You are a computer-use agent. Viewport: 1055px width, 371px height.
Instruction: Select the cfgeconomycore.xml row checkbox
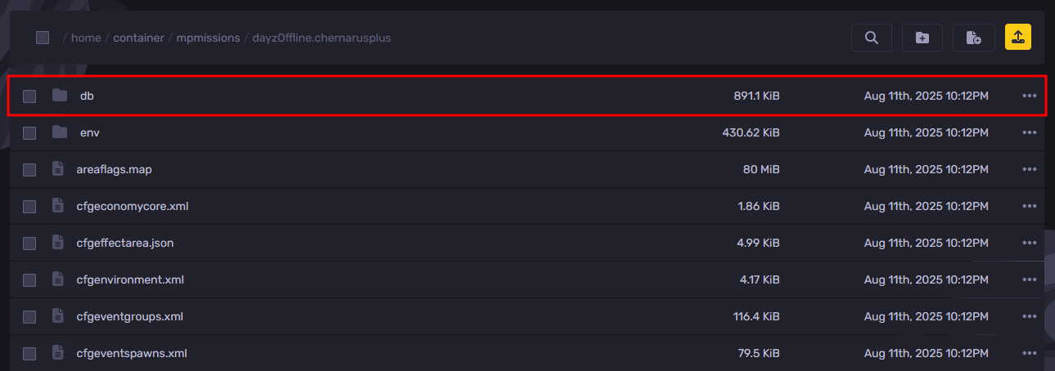click(29, 207)
